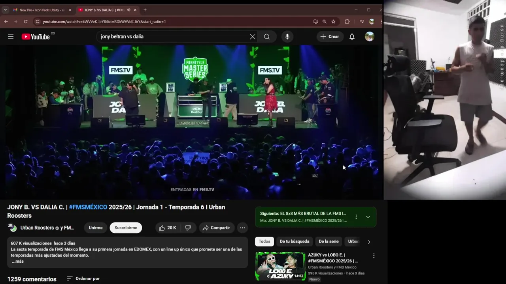Open the AZUKY vs LOBO E. title link
506x284 pixels.
333,258
